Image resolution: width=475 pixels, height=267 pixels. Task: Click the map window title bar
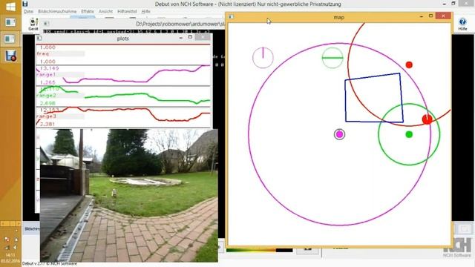point(338,17)
